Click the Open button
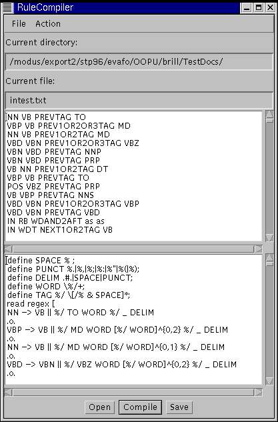This screenshot has width=278, height=422. 99,407
